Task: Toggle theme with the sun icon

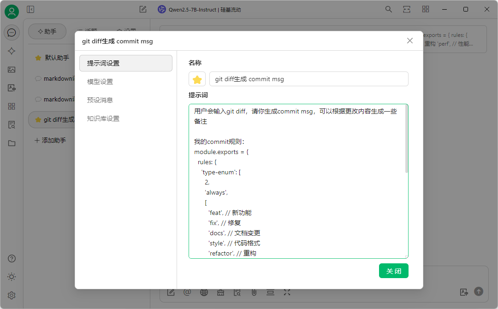Action: [x=12, y=277]
